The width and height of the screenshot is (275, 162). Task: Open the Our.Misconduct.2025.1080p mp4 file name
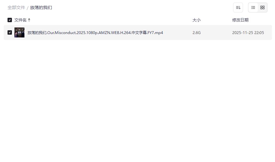pos(95,33)
